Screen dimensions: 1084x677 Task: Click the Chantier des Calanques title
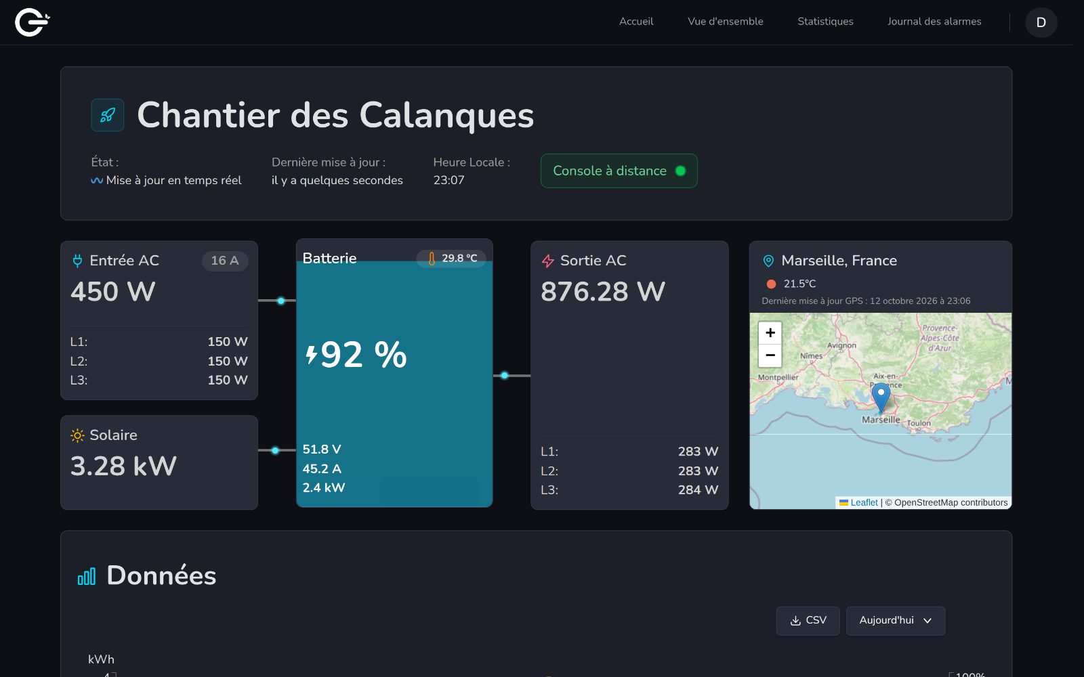point(335,115)
